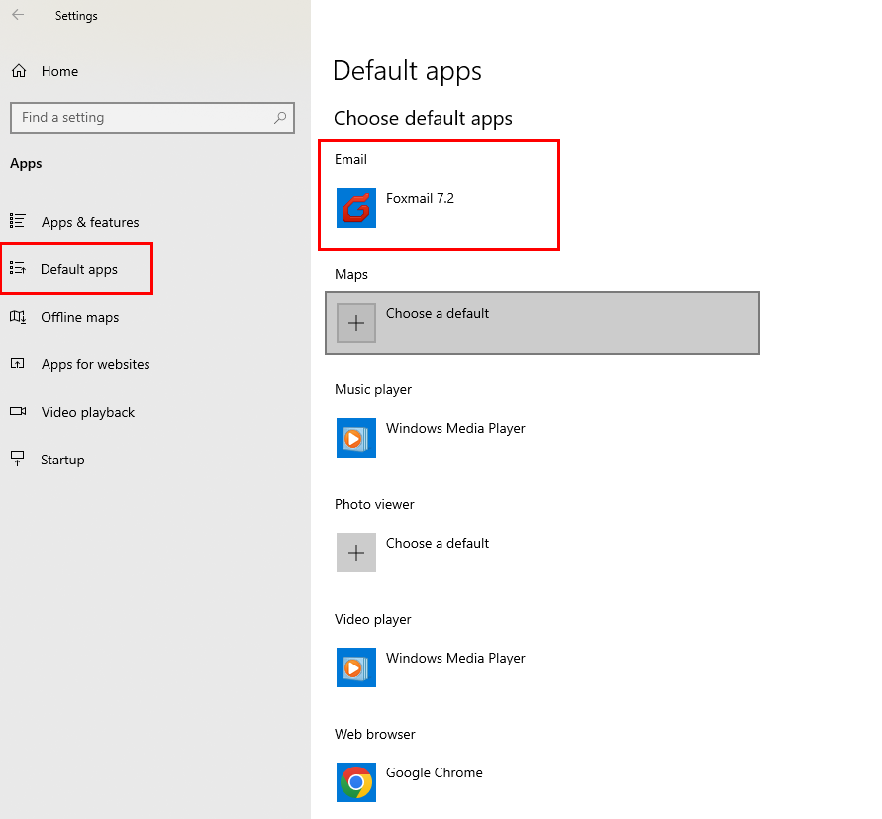Click the Video playback camera icon
This screenshot has width=882, height=819.
tap(18, 411)
